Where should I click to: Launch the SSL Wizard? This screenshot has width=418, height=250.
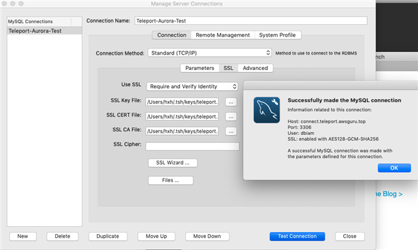click(x=173, y=163)
